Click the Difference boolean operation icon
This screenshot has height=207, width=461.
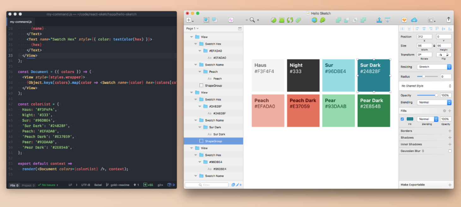click(363, 20)
